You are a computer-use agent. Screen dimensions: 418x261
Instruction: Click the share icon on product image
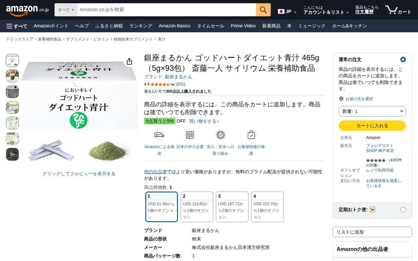point(129,61)
